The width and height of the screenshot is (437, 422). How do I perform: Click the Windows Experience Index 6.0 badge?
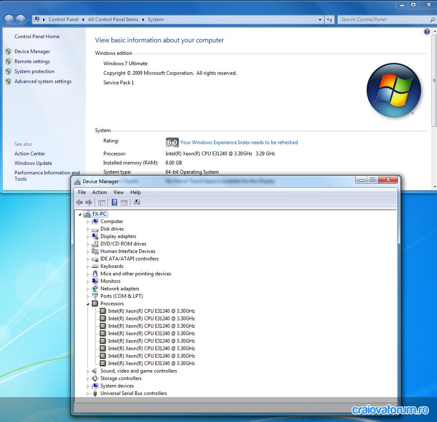(x=172, y=142)
